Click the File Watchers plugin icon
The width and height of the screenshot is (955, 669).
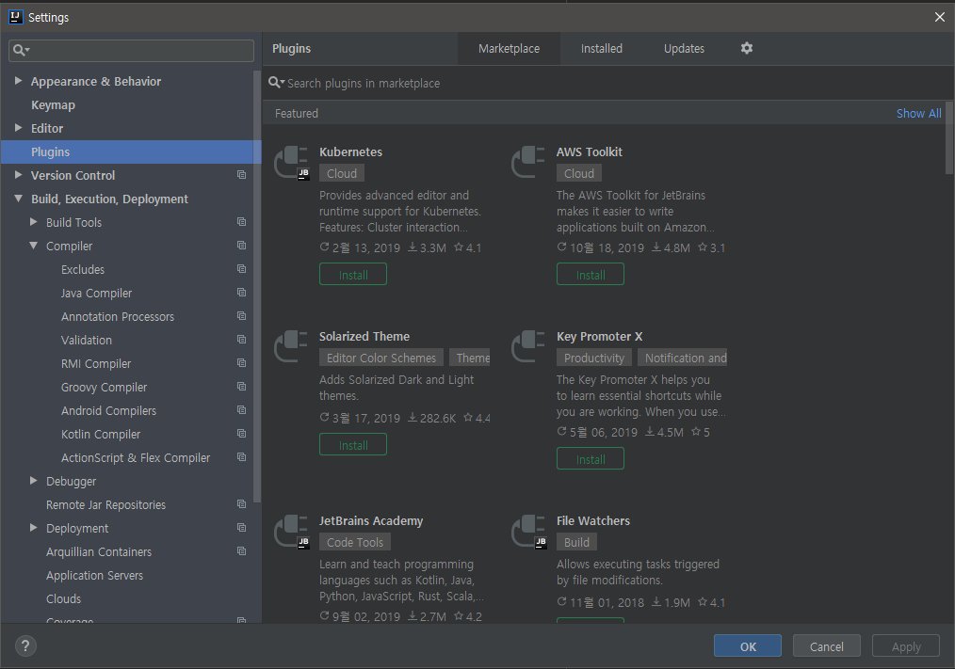(528, 532)
